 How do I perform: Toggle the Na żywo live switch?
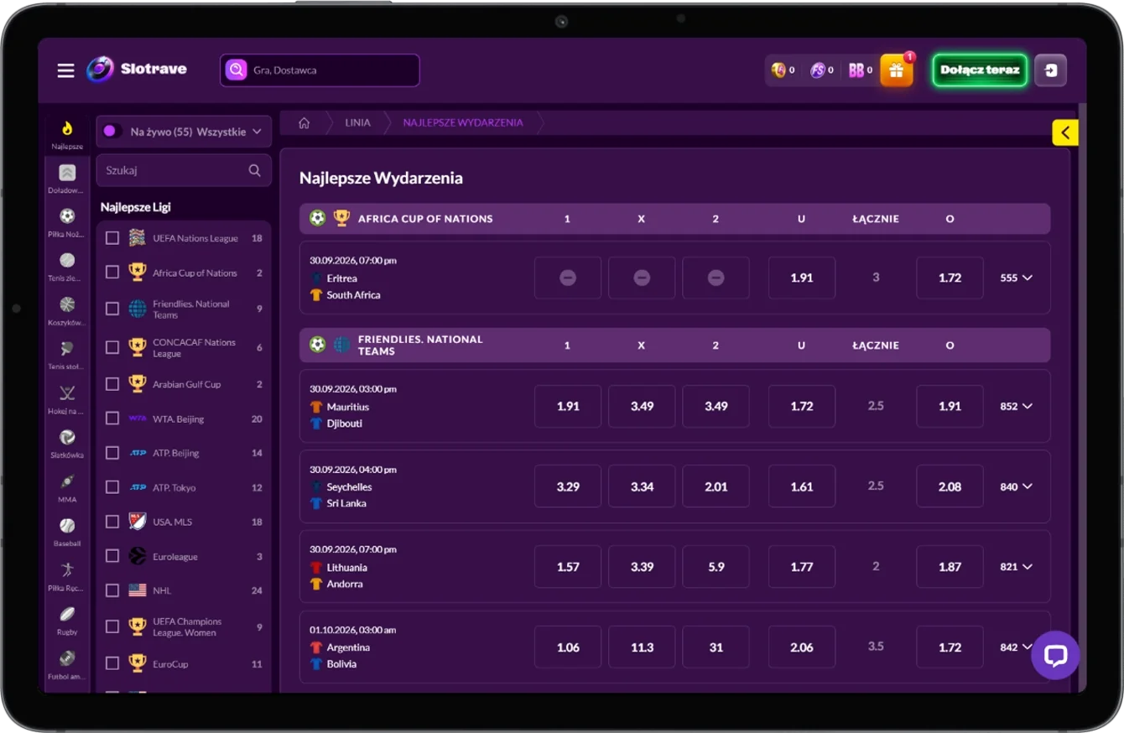(111, 132)
